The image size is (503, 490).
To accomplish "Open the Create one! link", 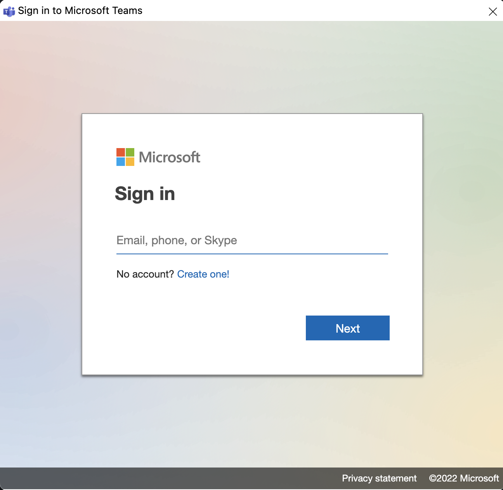I will [203, 274].
